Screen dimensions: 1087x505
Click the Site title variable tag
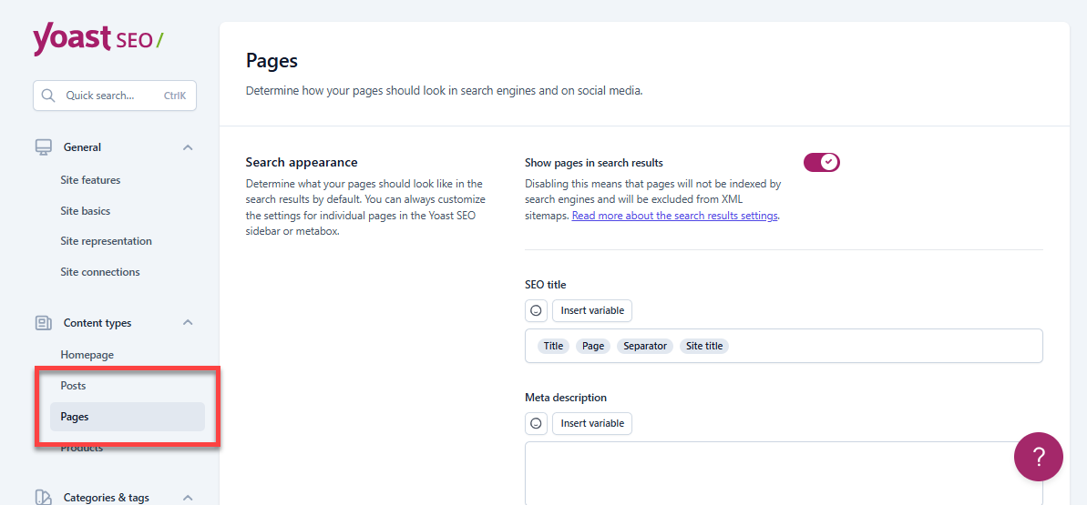704,346
